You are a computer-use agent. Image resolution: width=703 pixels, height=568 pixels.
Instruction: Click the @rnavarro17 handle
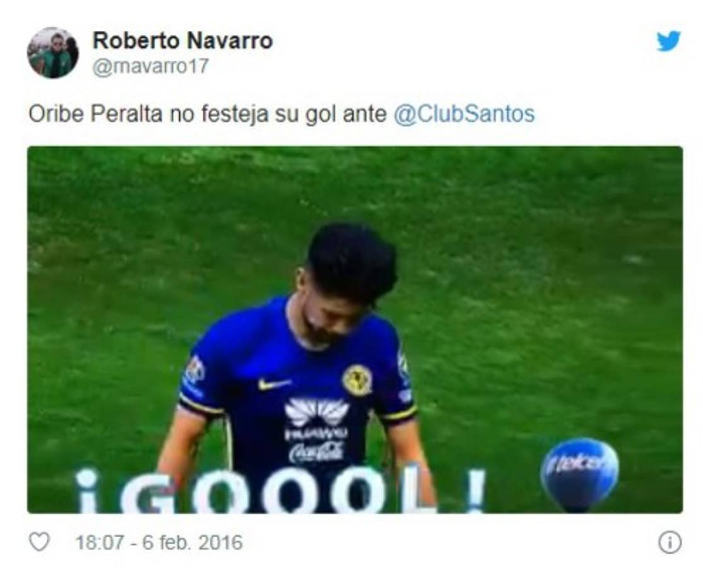151,67
